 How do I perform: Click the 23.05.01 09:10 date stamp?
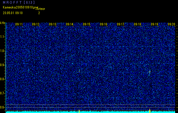pyautogui.click(x=13, y=13)
